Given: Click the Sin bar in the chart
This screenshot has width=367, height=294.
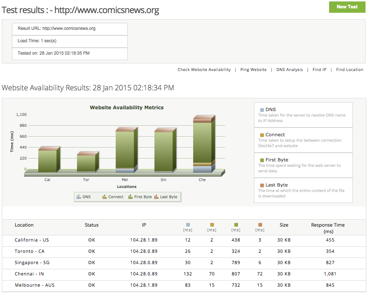Looking at the screenshot, I should point(165,150).
